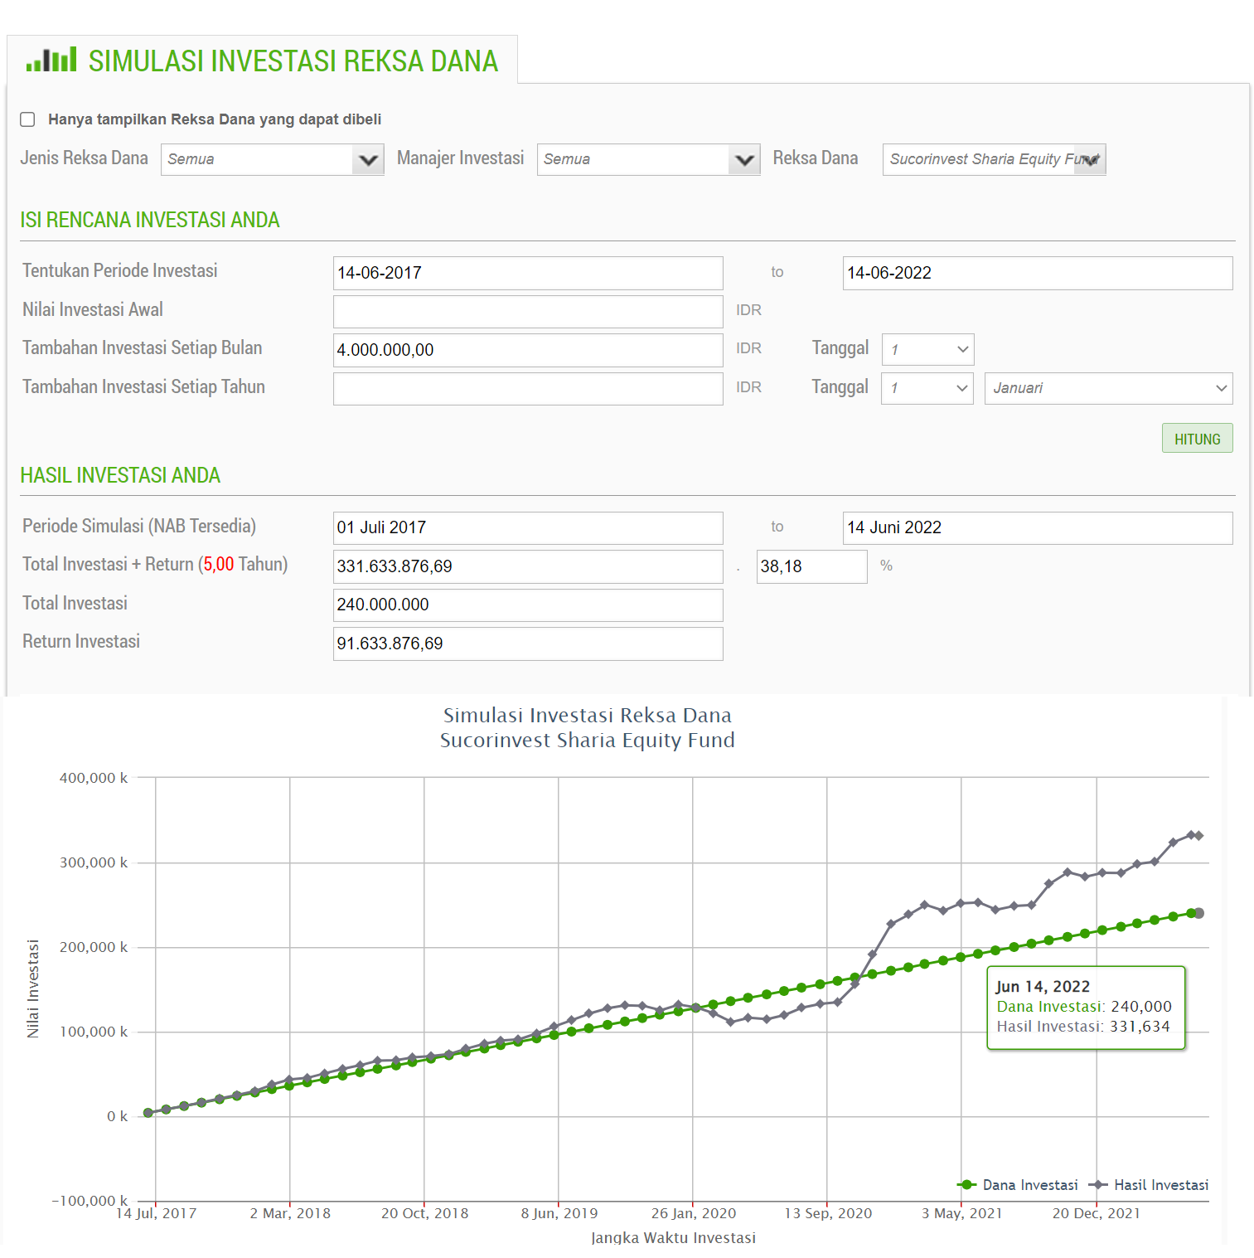Image resolution: width=1254 pixels, height=1258 pixels.
Task: Click the Total Investasi field 240.000.000
Action: (x=528, y=605)
